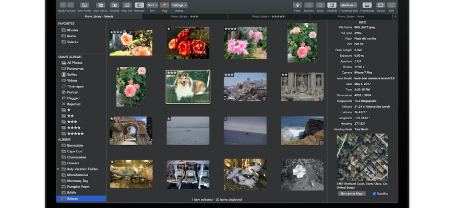Select the collie dog thumbnail

coord(188,86)
